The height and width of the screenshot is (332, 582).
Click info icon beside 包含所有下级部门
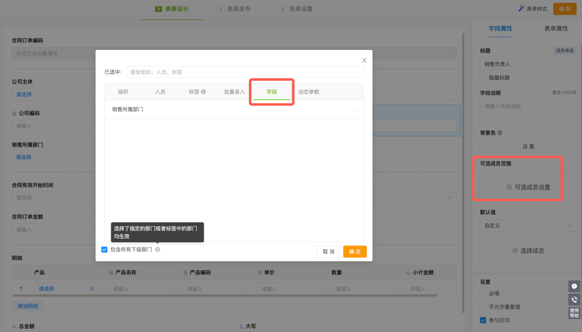(158, 249)
